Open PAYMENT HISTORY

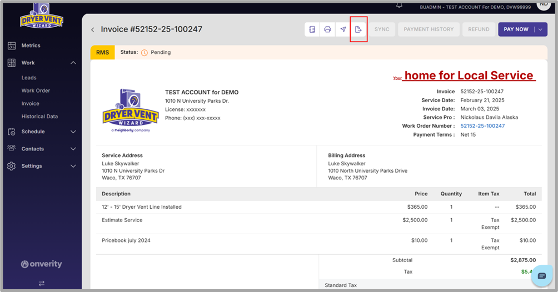coord(429,29)
